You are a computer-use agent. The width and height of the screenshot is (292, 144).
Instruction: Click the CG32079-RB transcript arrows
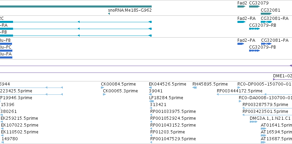(x=254, y=29)
